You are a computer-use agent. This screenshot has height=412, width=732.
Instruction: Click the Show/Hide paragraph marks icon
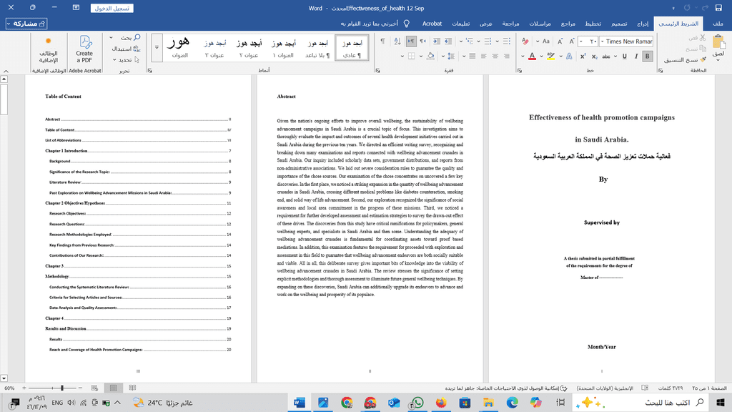(x=382, y=41)
